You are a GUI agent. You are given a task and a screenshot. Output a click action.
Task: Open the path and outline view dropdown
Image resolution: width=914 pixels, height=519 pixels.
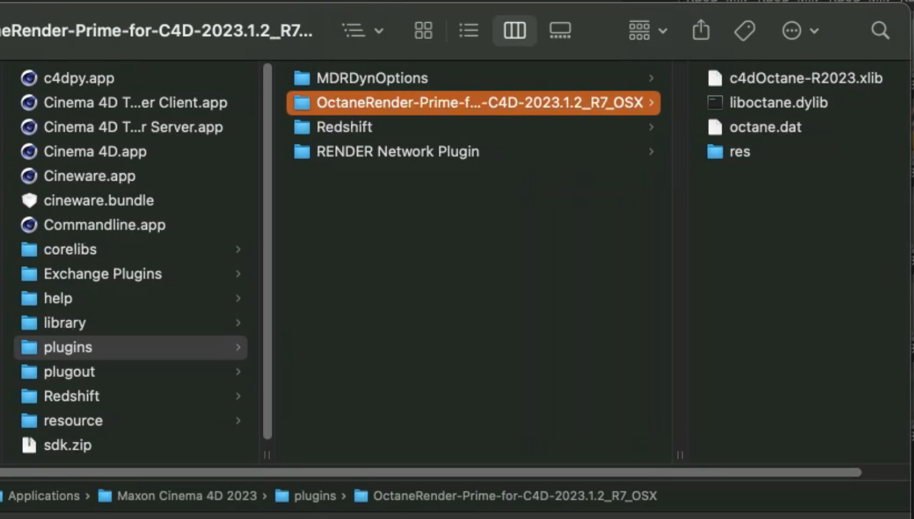click(x=362, y=30)
